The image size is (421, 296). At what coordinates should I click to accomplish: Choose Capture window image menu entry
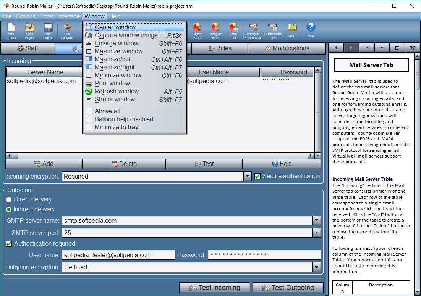[x=134, y=35]
